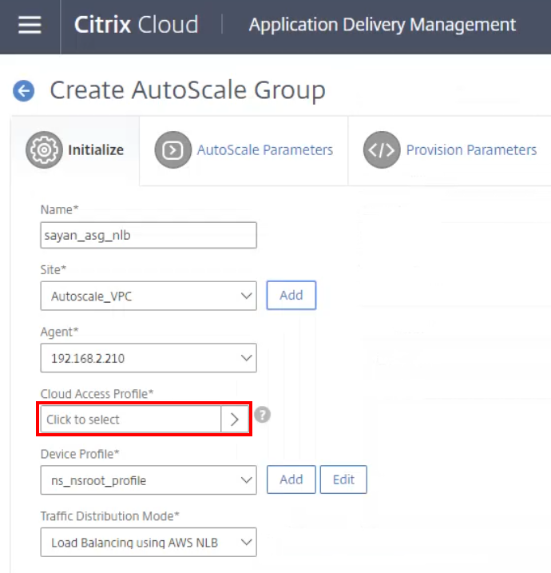This screenshot has height=573, width=551.
Task: Open the Traffic Distribution Mode dropdown
Action: coord(149,542)
